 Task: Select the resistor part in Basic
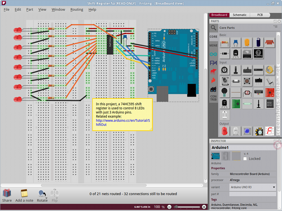click(225, 43)
